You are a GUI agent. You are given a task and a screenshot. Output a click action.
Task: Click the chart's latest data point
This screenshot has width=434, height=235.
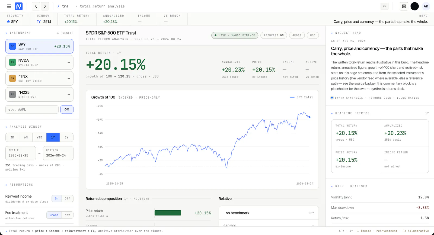(x=309, y=117)
